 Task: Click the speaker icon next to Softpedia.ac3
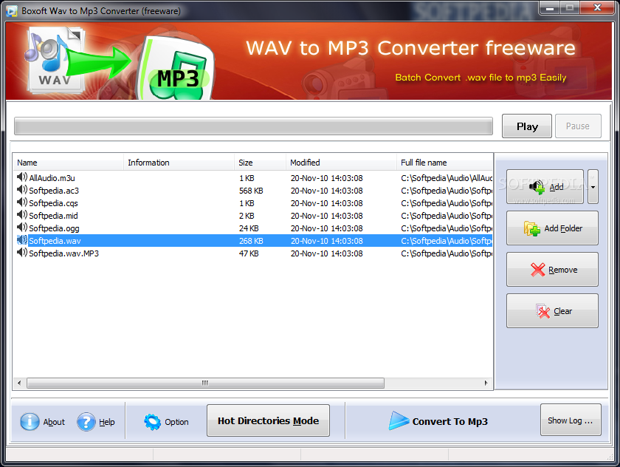click(x=21, y=190)
